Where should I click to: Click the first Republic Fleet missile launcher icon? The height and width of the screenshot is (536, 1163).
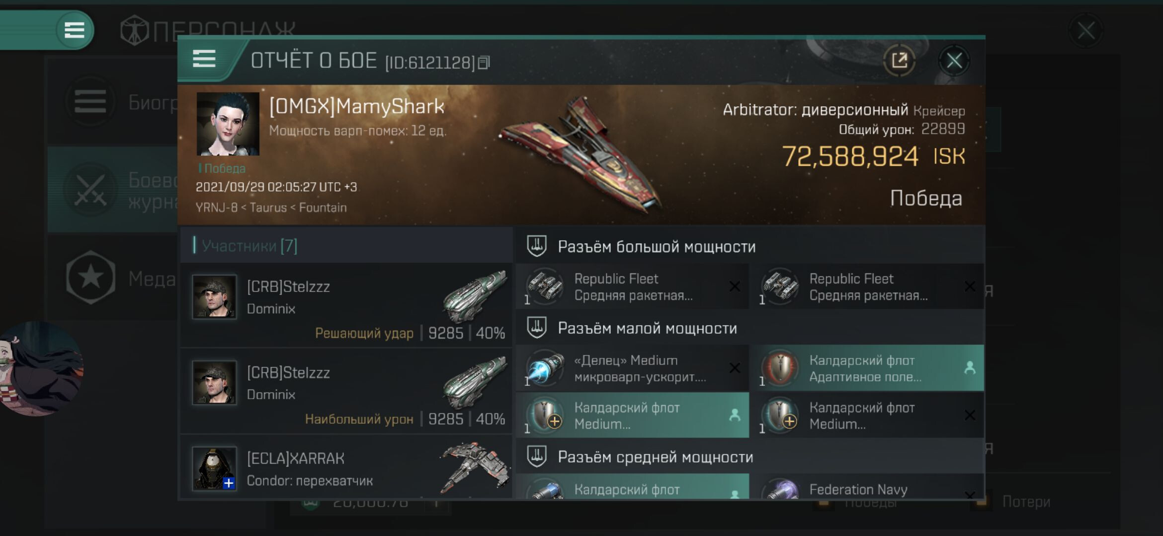(x=545, y=286)
